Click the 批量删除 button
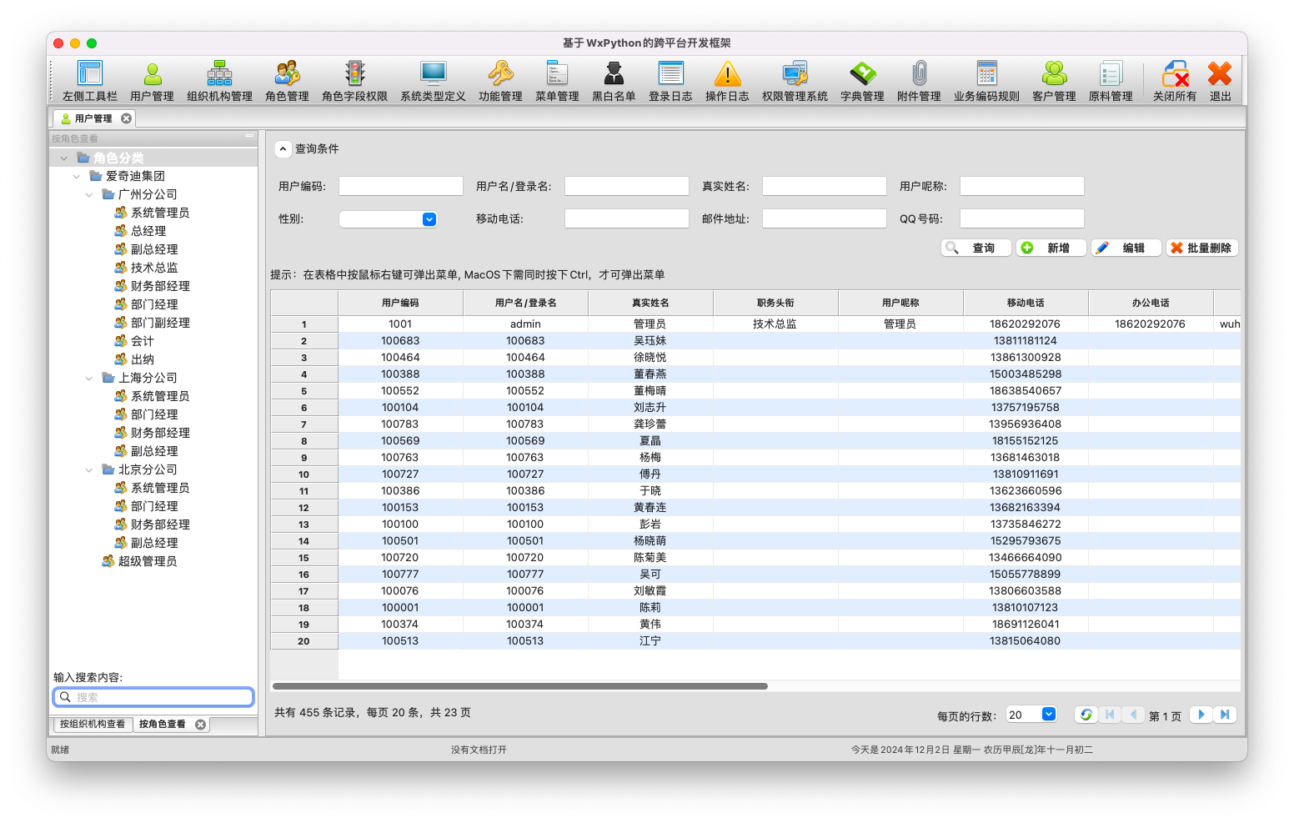 (x=1201, y=248)
